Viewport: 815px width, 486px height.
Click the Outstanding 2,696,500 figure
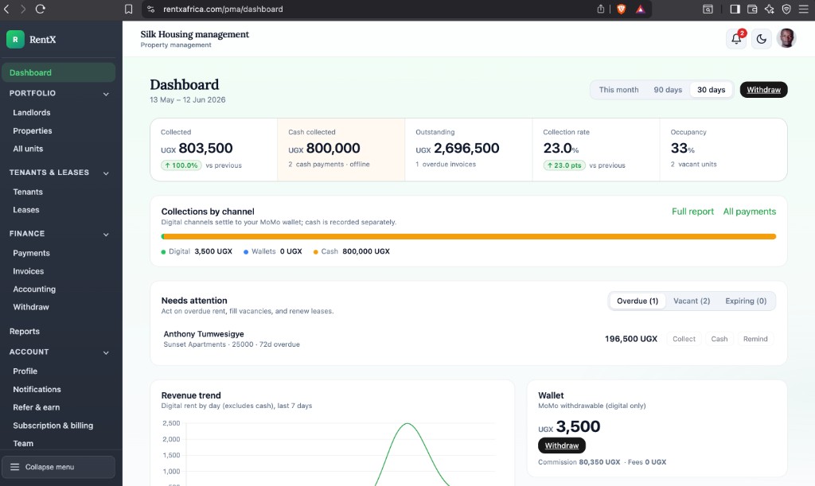pos(458,148)
